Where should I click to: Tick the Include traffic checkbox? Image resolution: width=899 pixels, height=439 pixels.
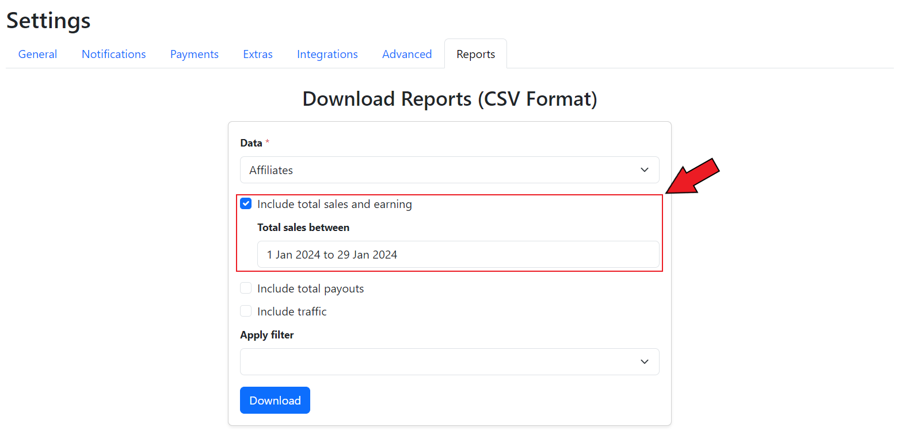(x=246, y=311)
